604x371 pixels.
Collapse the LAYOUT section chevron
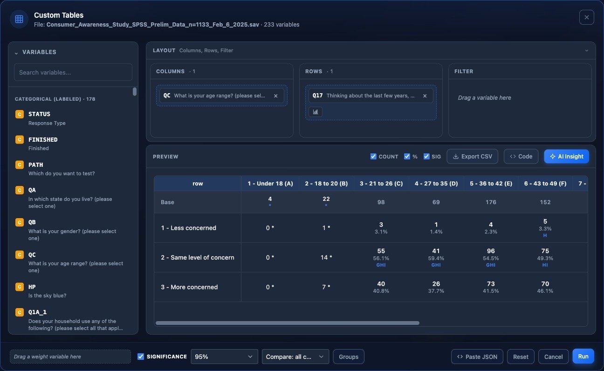click(586, 50)
